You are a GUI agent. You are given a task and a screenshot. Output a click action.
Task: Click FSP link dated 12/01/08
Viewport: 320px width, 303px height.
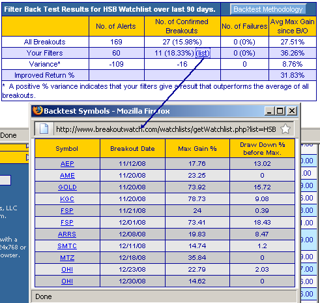[x=67, y=223]
